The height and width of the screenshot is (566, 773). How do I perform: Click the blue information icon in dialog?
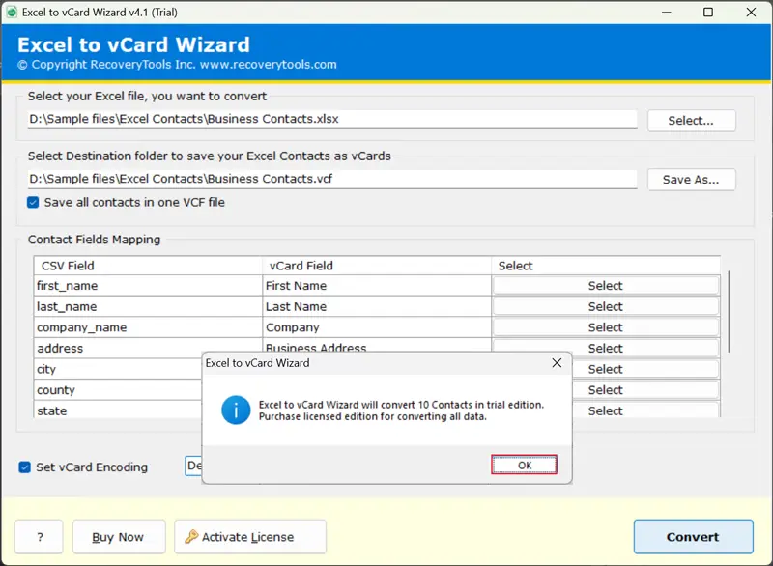point(236,410)
